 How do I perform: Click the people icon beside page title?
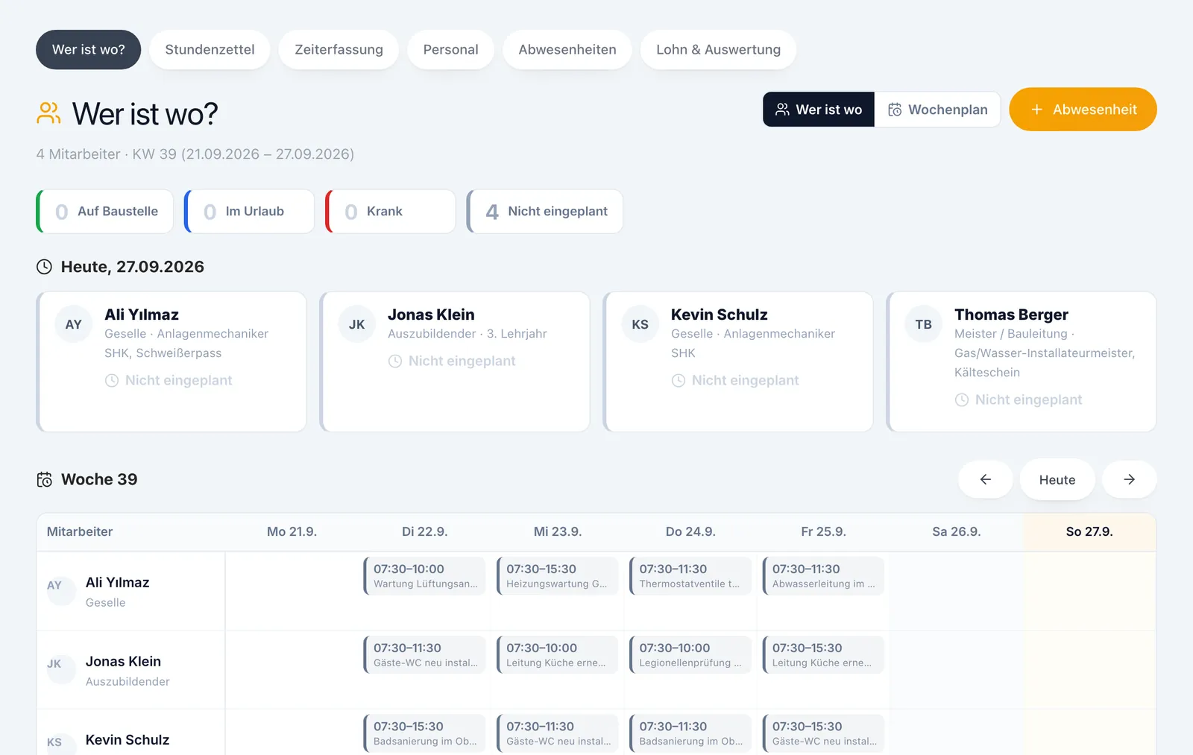click(x=48, y=114)
